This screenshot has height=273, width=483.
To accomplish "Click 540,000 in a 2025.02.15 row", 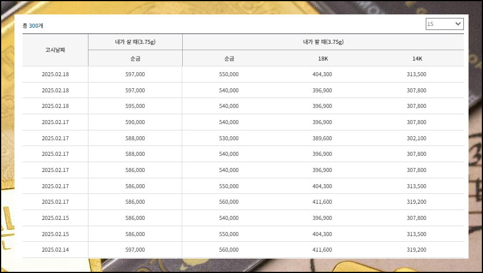I will (228, 218).
